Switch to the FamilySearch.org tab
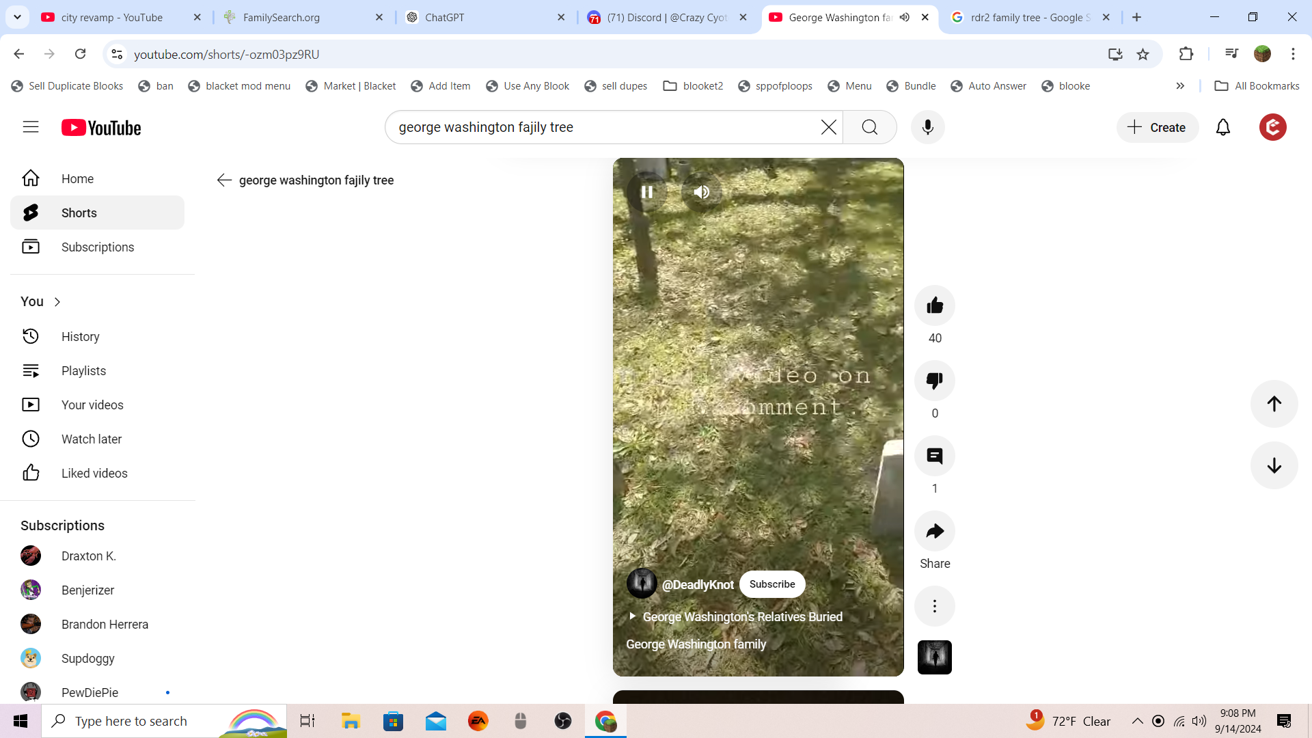The height and width of the screenshot is (738, 1312). [301, 18]
